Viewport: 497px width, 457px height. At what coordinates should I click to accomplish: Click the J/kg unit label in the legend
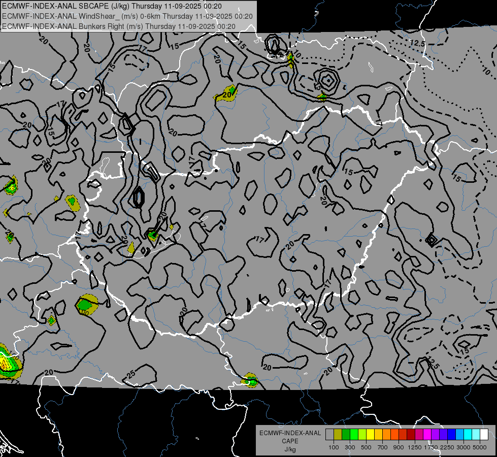pyautogui.click(x=290, y=449)
